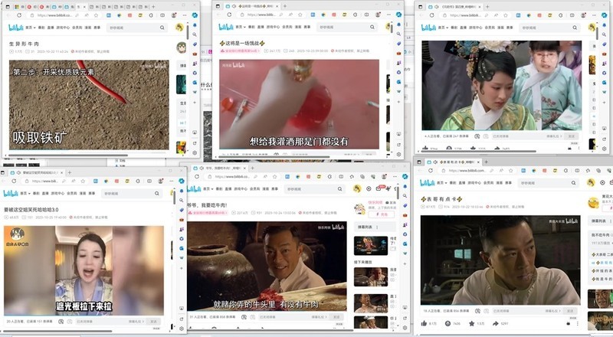Add the 表哥有点卡 video to favorites
Image resolution: width=613 pixels, height=337 pixels.
pyautogui.click(x=472, y=323)
